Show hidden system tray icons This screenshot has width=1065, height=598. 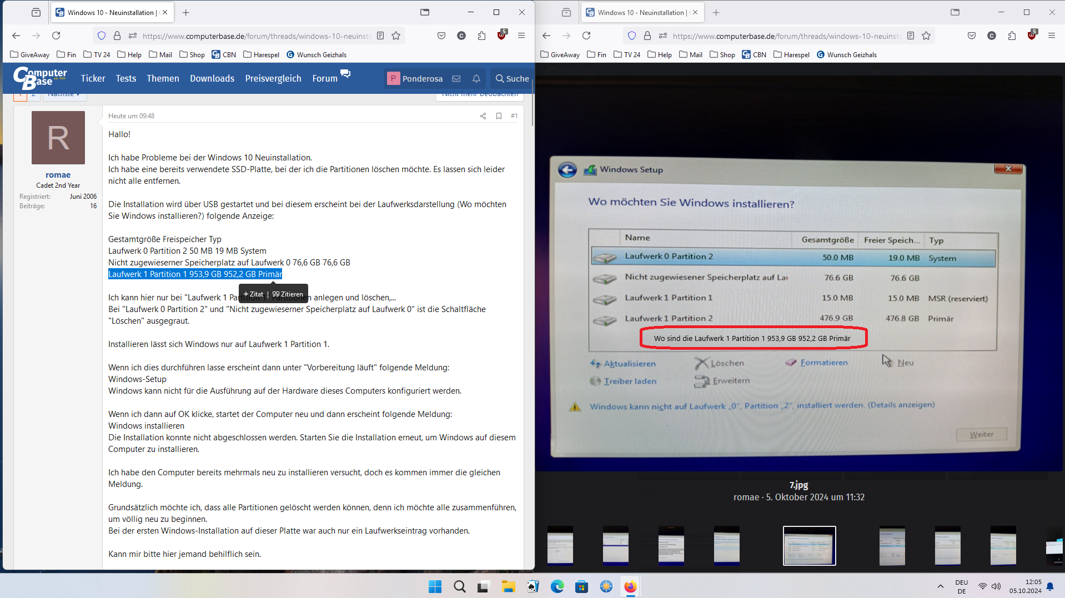coord(940,586)
